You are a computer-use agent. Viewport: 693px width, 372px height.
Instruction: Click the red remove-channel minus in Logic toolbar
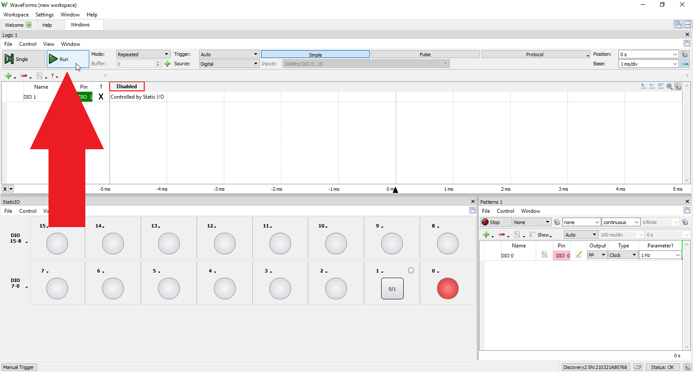24,76
